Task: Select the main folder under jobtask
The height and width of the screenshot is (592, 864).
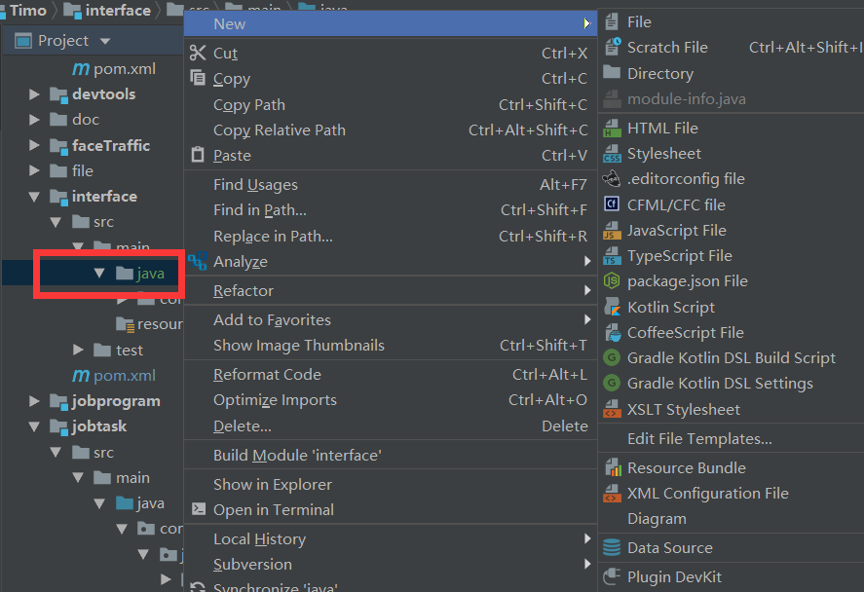Action: click(121, 477)
